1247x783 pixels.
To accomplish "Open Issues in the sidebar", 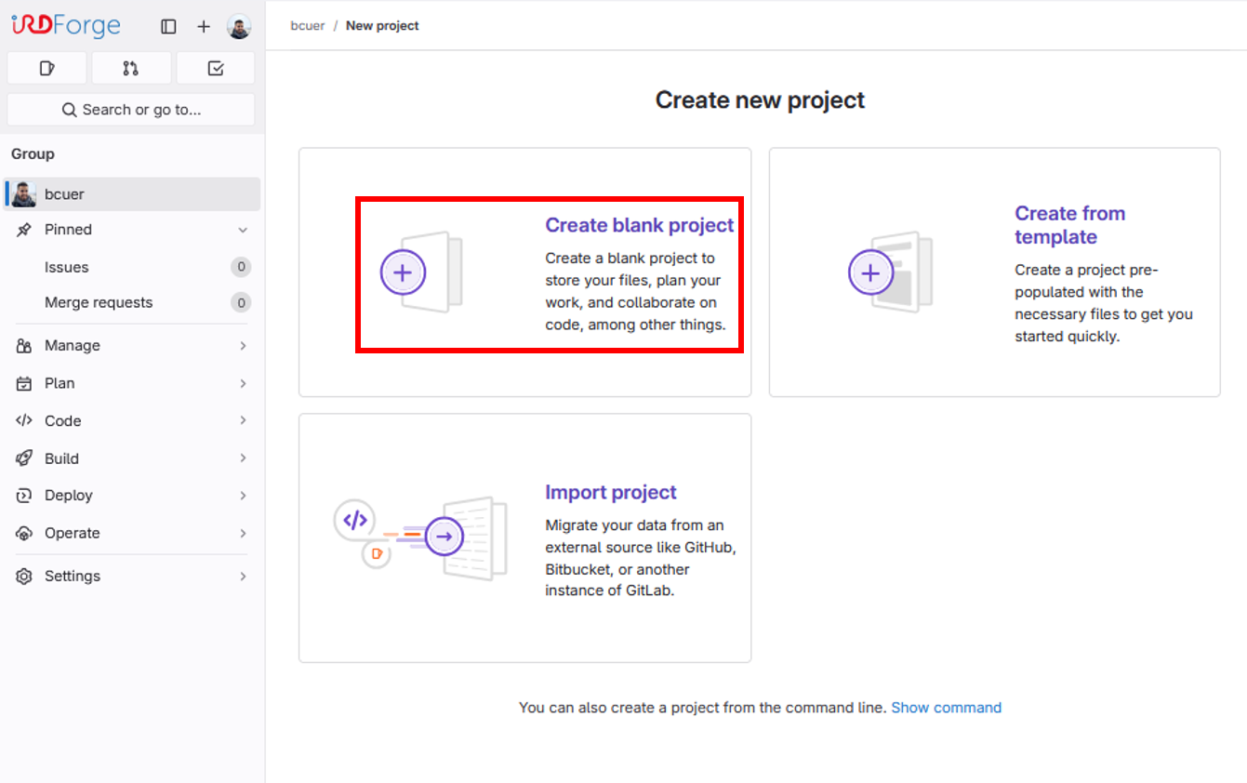I will (x=67, y=267).
